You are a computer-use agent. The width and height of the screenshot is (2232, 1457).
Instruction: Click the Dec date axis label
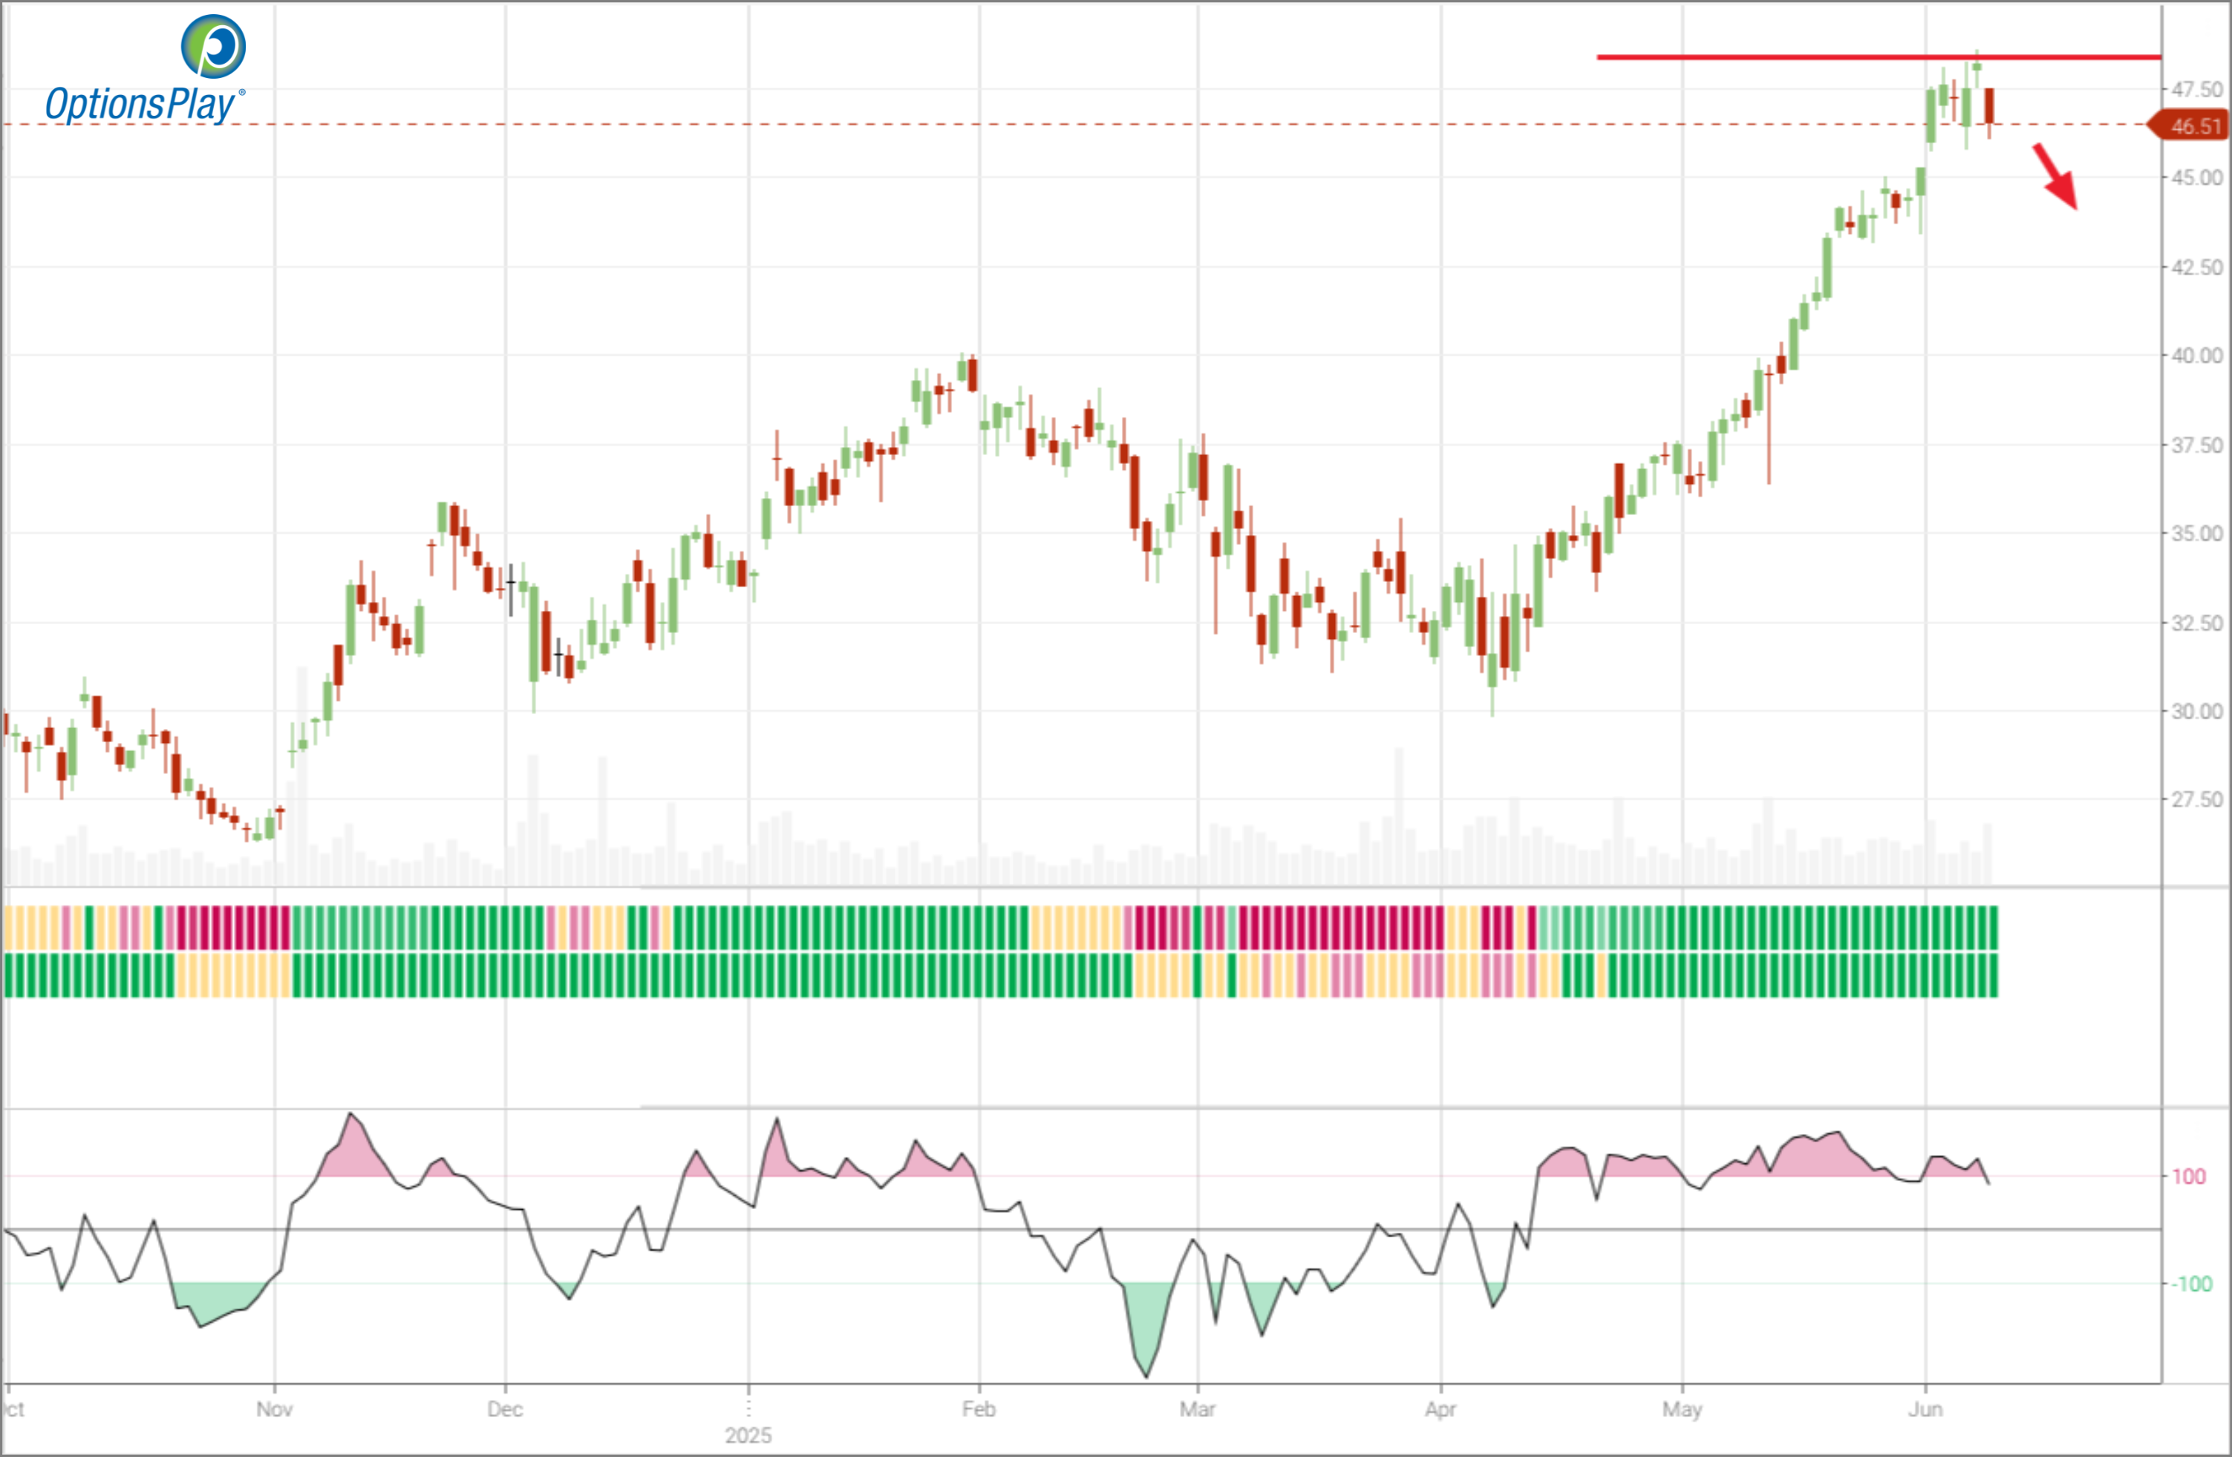(505, 1409)
